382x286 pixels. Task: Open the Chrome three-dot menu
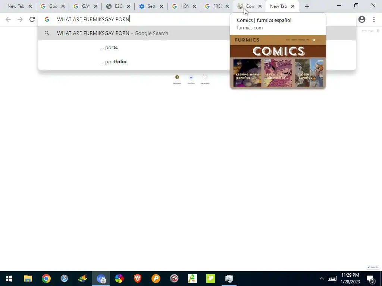[374, 19]
